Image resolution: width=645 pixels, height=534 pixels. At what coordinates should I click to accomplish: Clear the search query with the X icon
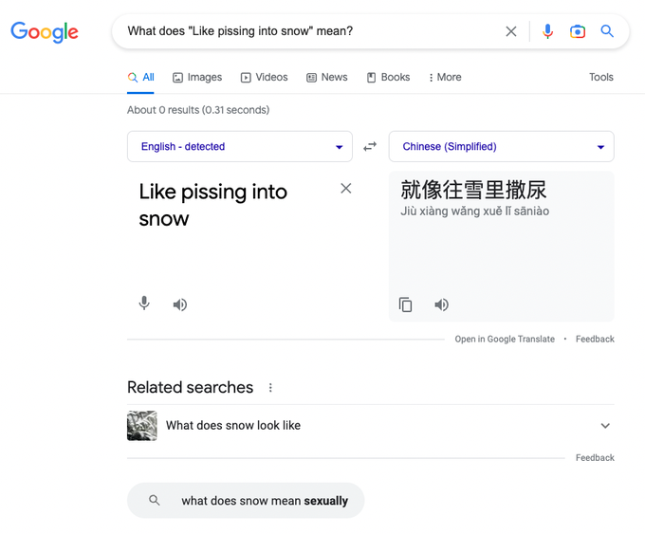511,31
